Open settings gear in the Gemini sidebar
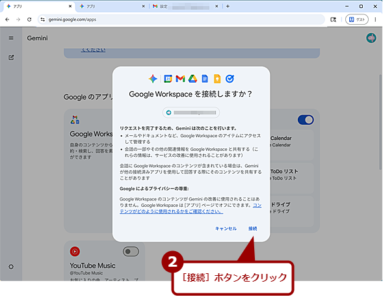The height and width of the screenshot is (296, 383). click(x=11, y=267)
